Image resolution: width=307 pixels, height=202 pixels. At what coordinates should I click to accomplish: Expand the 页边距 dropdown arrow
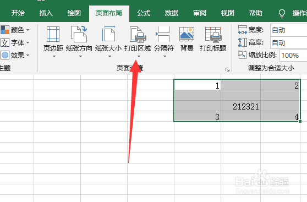coord(54,57)
